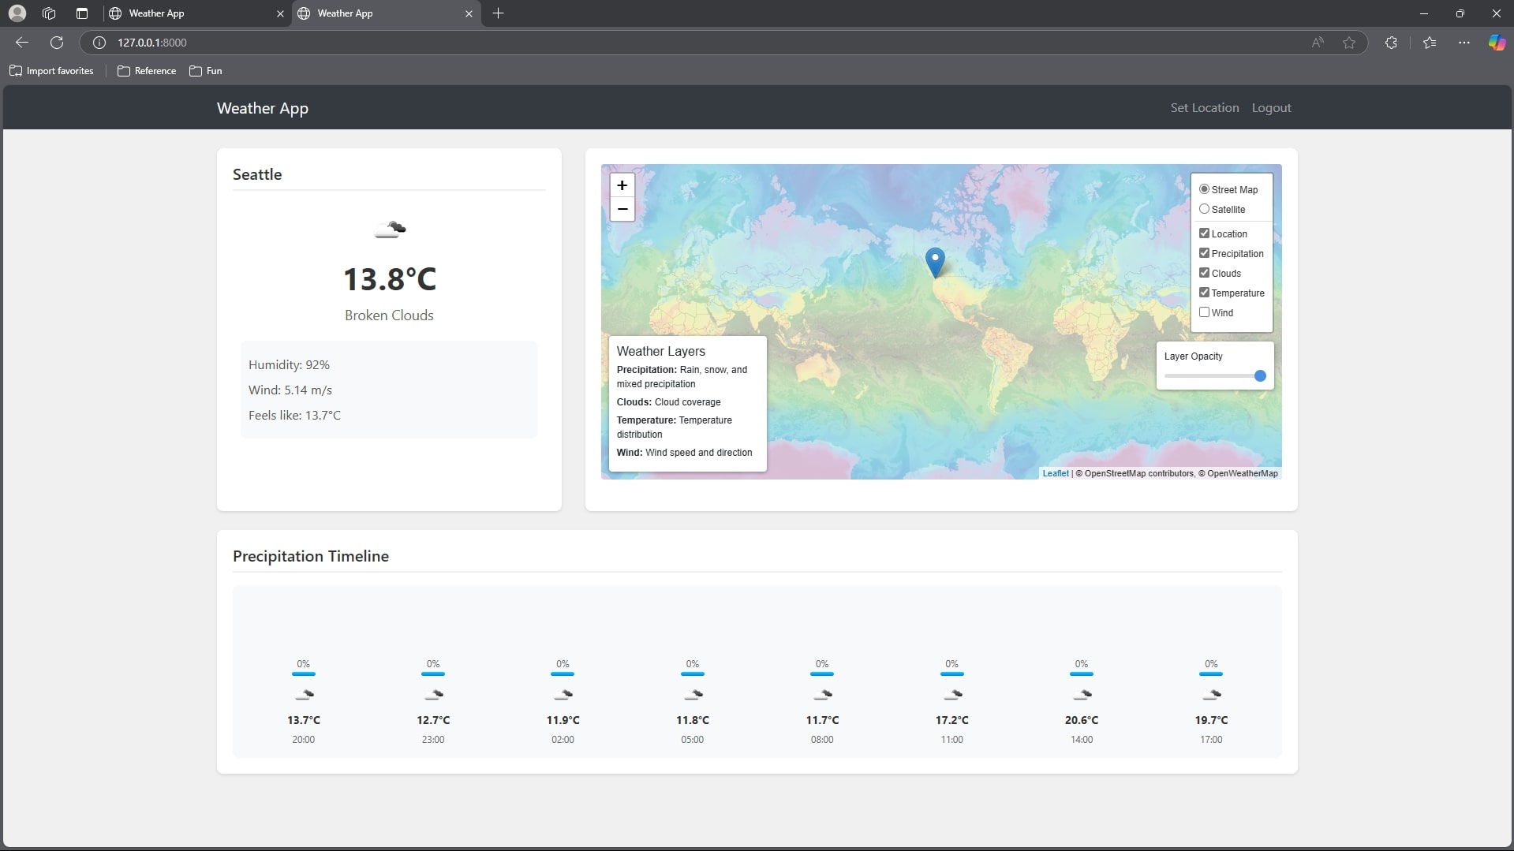Open the tab actions menu
The height and width of the screenshot is (851, 1514).
coord(82,13)
